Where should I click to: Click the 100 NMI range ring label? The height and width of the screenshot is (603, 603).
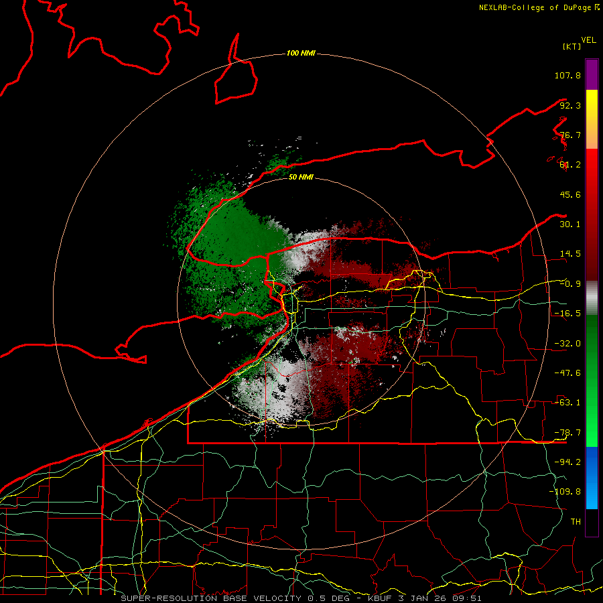301,53
